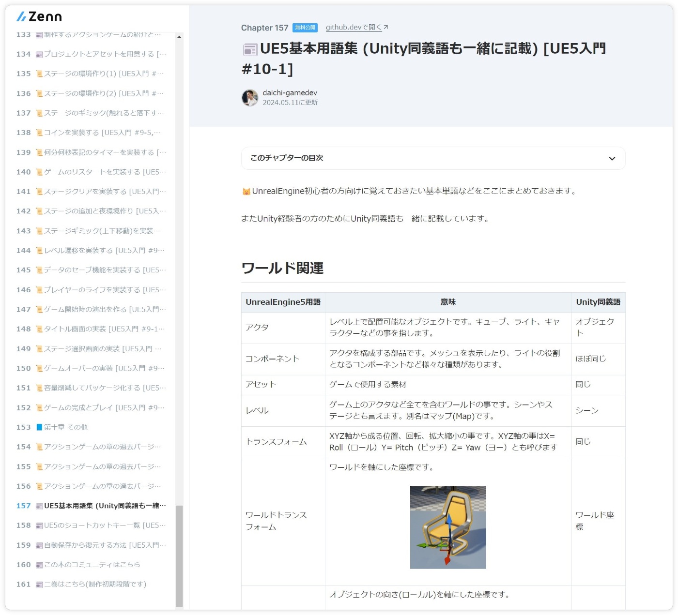The image size is (678, 615).
Task: Click the chair image in the table
Action: (x=447, y=527)
